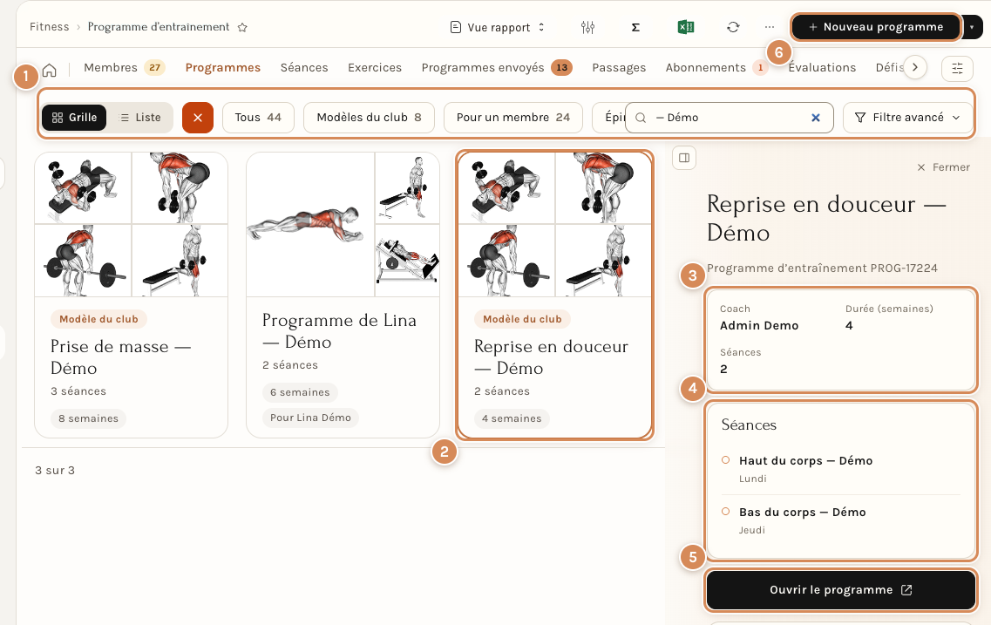Click the 8 semaines tag
The width and height of the screenshot is (991, 625).
89,418
